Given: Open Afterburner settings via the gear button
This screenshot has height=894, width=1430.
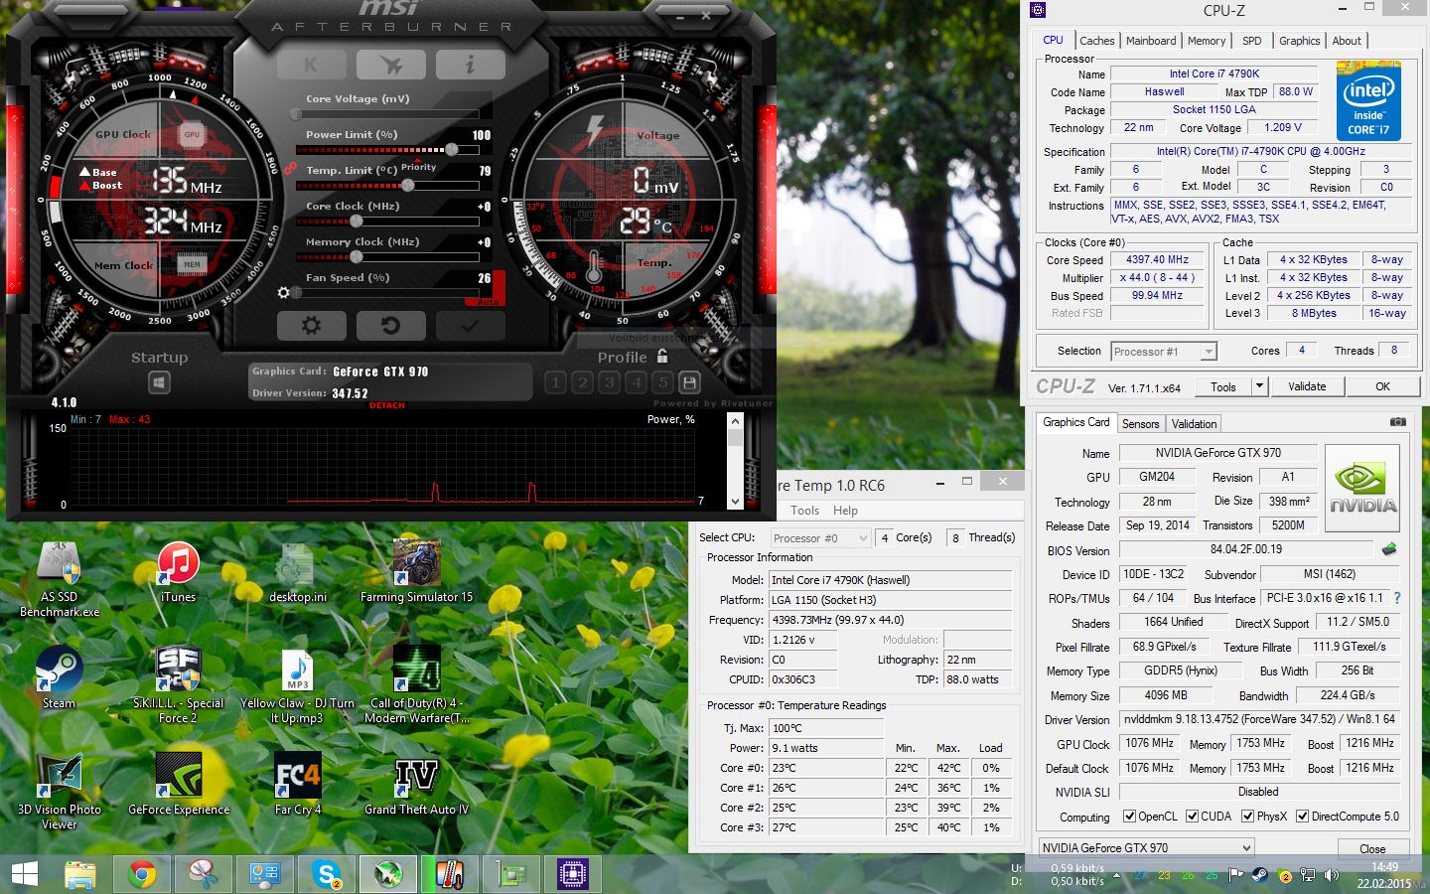Looking at the screenshot, I should (x=311, y=326).
